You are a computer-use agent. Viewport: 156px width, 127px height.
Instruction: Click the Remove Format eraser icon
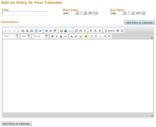tap(40, 31)
